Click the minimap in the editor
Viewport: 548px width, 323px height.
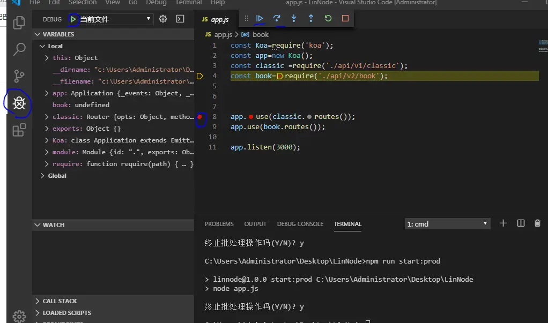(542, 46)
